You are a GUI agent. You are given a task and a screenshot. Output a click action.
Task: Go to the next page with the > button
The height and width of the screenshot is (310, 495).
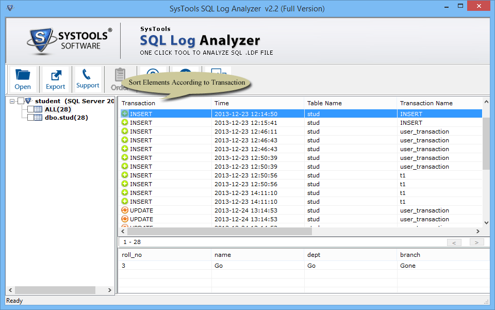coord(476,242)
